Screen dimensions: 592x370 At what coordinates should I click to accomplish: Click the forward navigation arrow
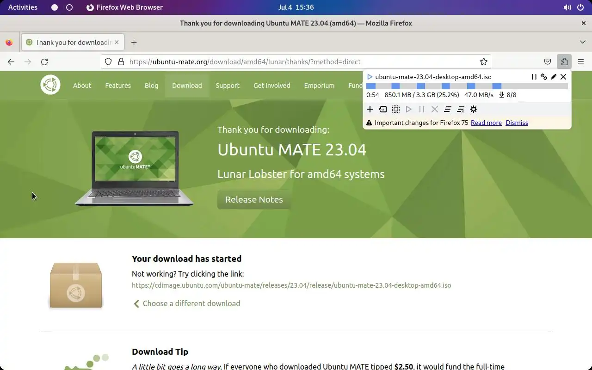(x=28, y=62)
